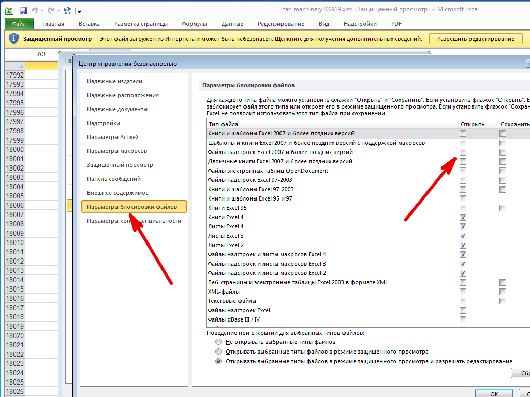Image resolution: width=530 pixels, height=397 pixels.
Task: Click the Защищенный просмотр label in message bar
Action: click(x=57, y=39)
